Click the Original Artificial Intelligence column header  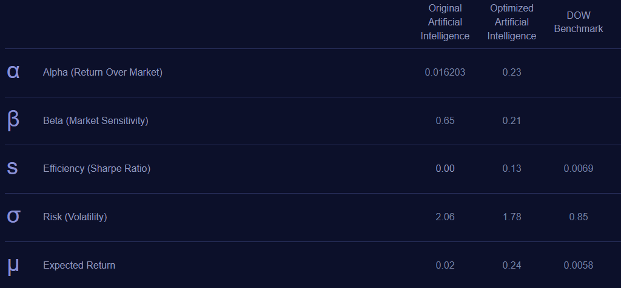coord(445,22)
